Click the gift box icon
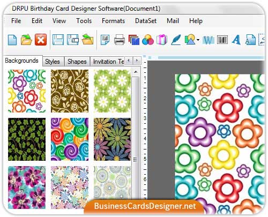The height and width of the screenshot is (217, 268). [x=162, y=40]
